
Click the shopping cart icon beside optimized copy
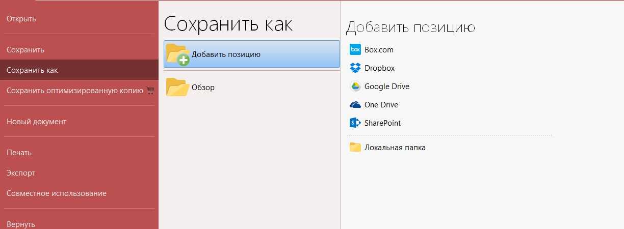tap(150, 91)
